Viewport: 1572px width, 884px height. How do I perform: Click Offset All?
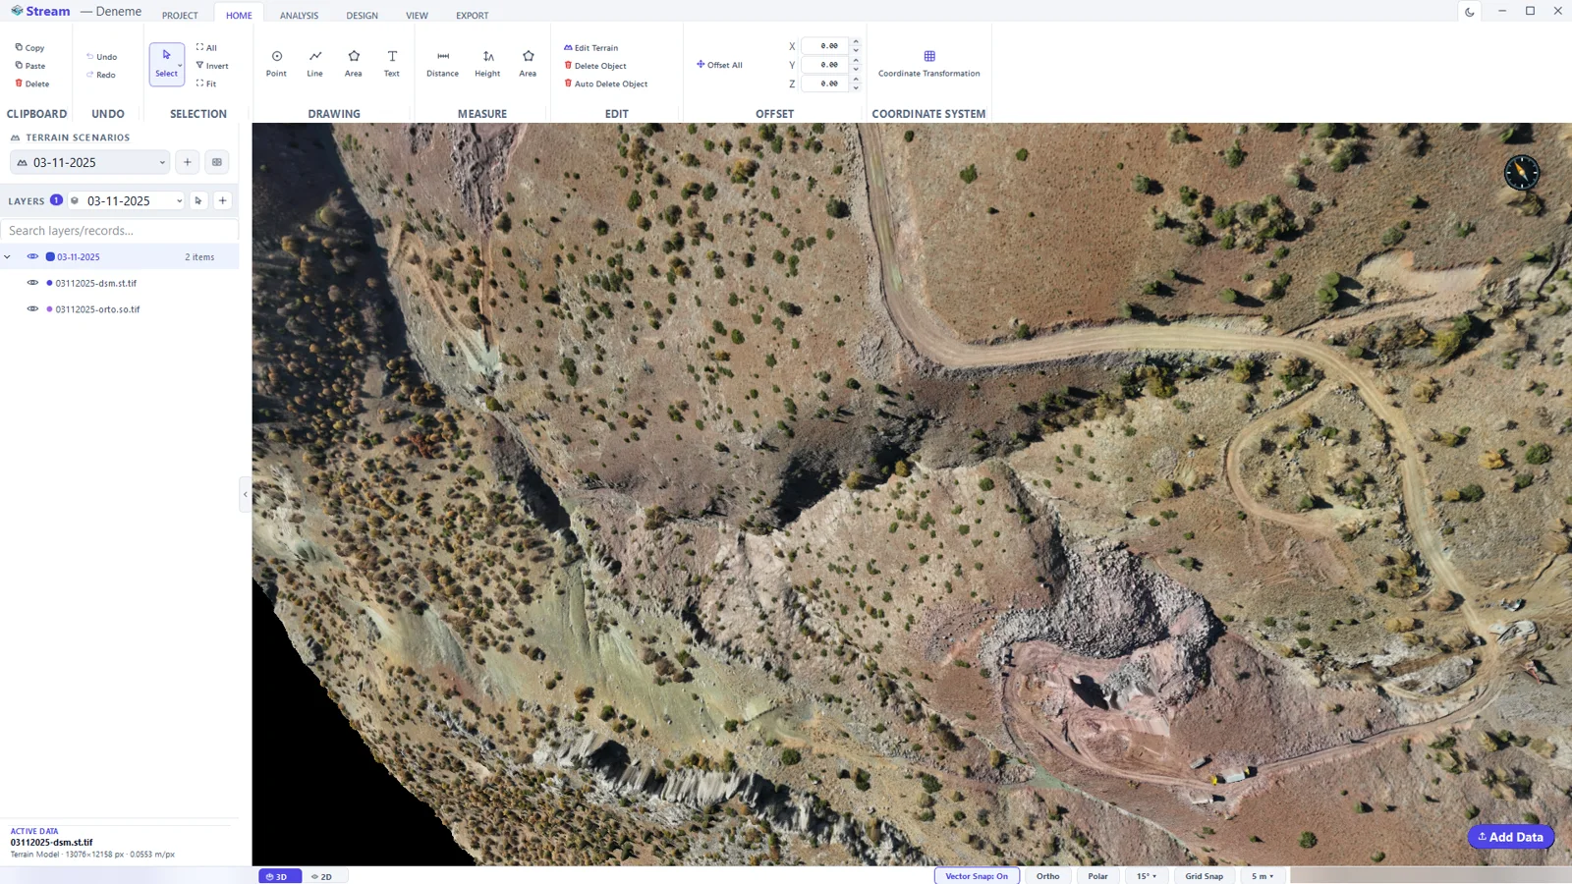click(720, 65)
